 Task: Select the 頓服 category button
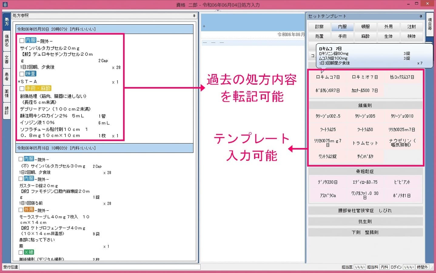click(x=365, y=27)
